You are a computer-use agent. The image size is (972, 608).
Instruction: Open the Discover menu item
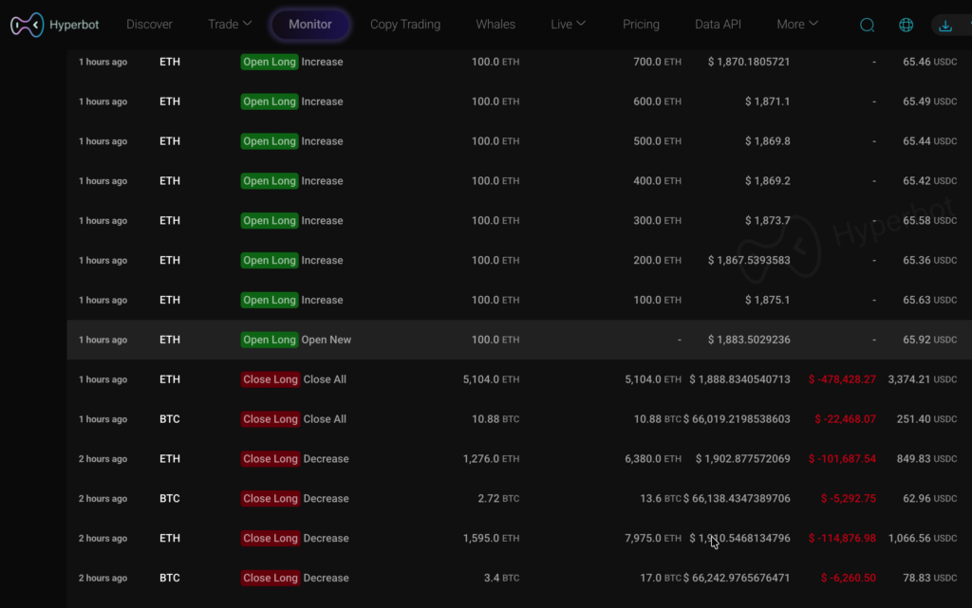[x=150, y=25]
